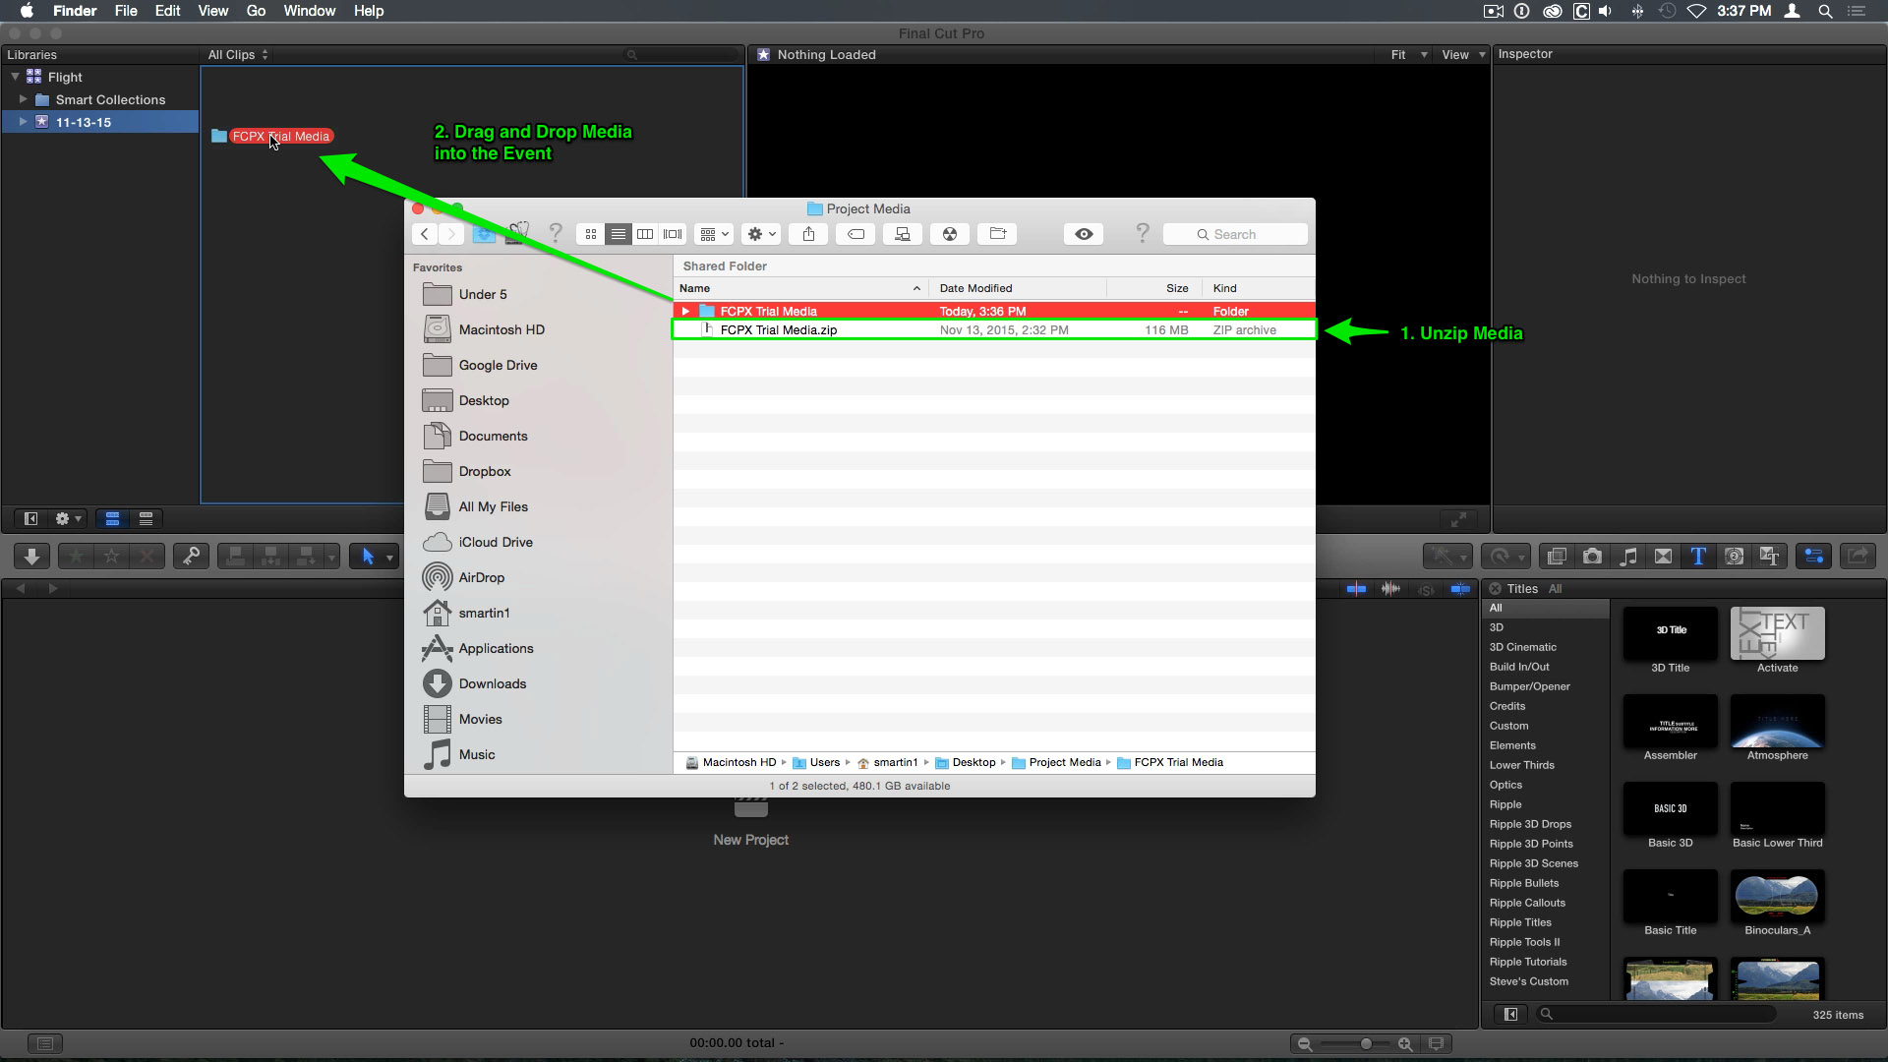Open the Retime speed menu

click(x=1504, y=557)
